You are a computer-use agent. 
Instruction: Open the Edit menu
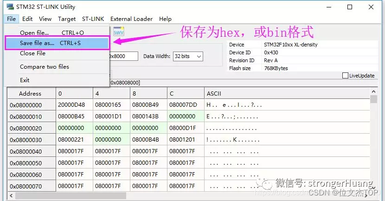pos(27,19)
